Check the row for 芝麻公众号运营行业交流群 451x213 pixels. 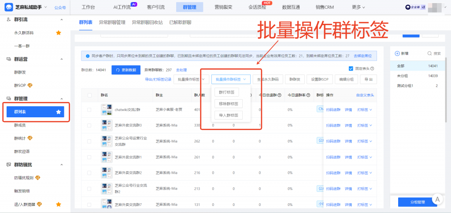(89, 141)
